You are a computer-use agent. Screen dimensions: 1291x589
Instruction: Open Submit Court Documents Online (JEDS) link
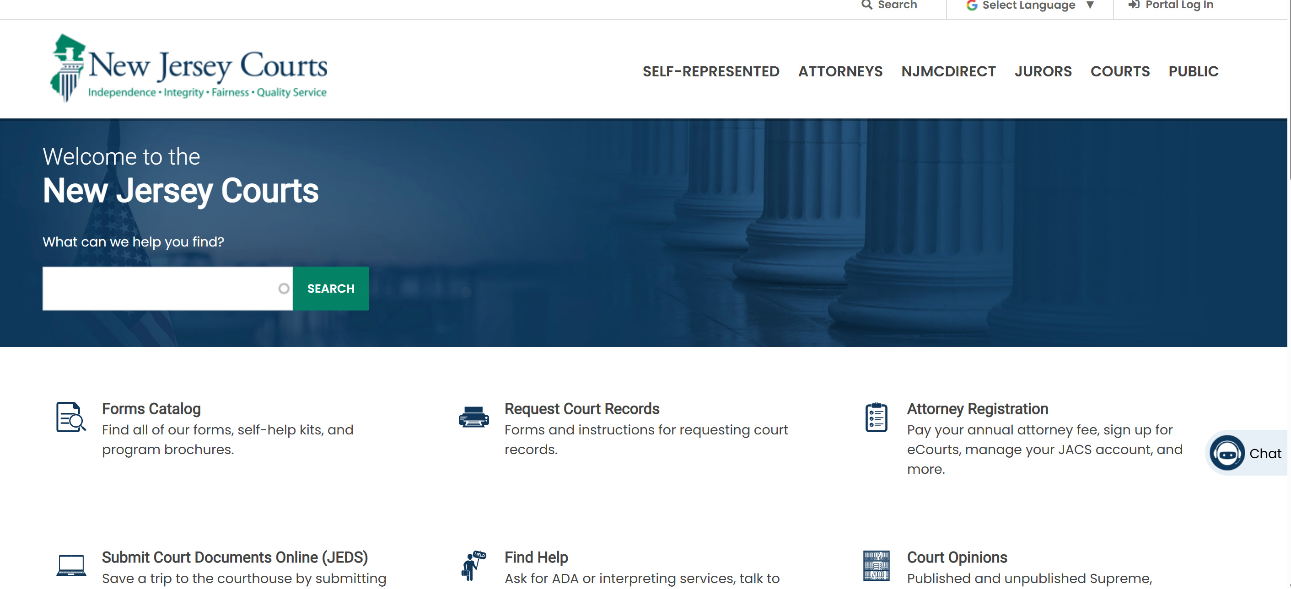pos(235,557)
